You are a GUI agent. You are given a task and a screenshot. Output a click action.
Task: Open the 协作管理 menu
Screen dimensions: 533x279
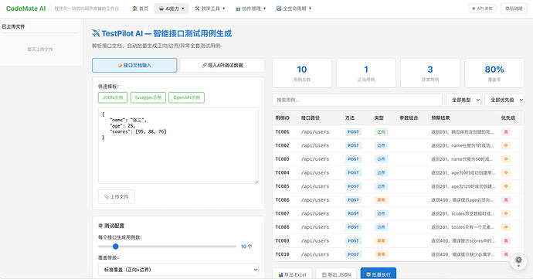250,9
